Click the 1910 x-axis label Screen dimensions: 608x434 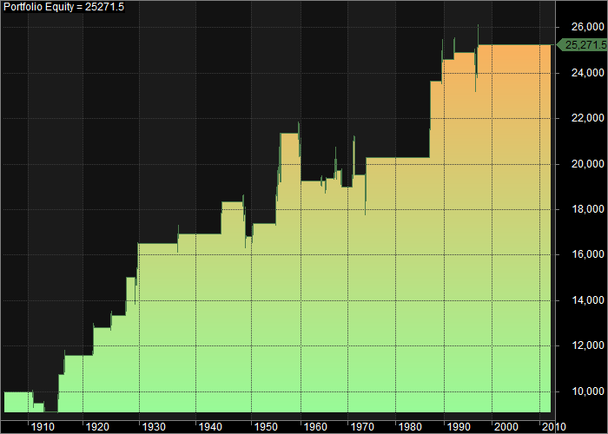click(x=43, y=427)
